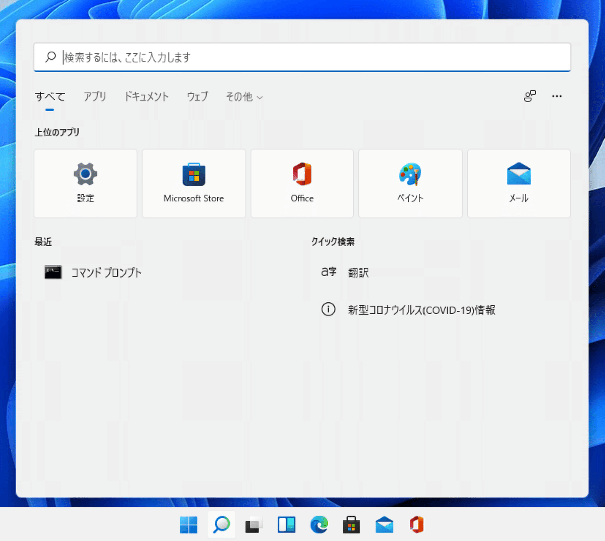Switch to the アプリ tab
This screenshot has width=605, height=541.
[x=94, y=97]
